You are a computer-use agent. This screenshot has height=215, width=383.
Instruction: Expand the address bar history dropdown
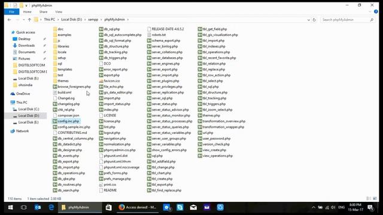click(309, 20)
